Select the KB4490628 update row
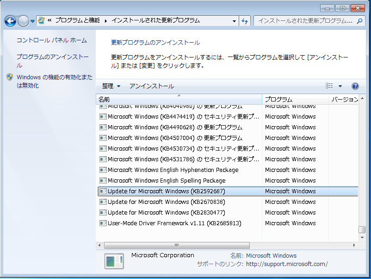371x279 pixels. point(228,127)
